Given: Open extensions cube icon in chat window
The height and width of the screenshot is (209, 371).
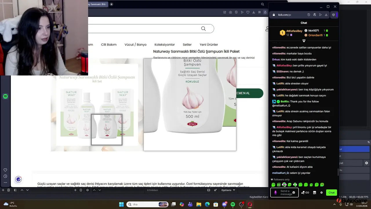Looking at the screenshot, I should click(x=334, y=15).
